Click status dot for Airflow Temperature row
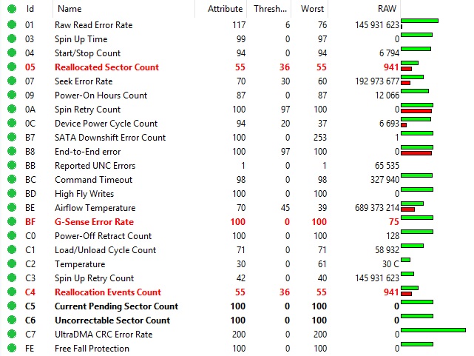This screenshot has height=356, width=474. (x=12, y=207)
